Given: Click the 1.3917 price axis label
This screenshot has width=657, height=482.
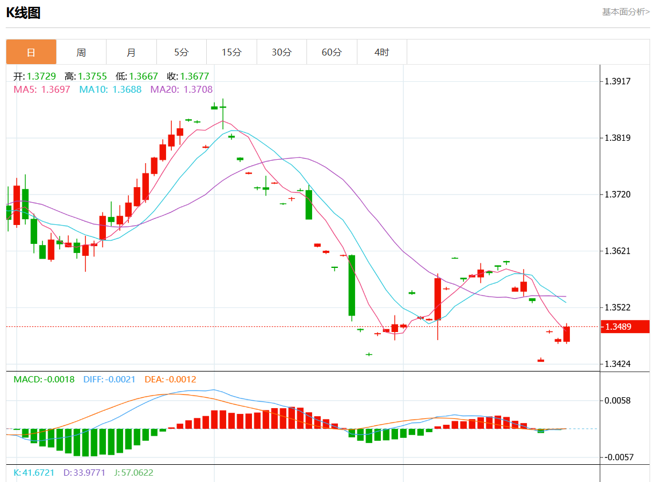Looking at the screenshot, I should tap(617, 81).
